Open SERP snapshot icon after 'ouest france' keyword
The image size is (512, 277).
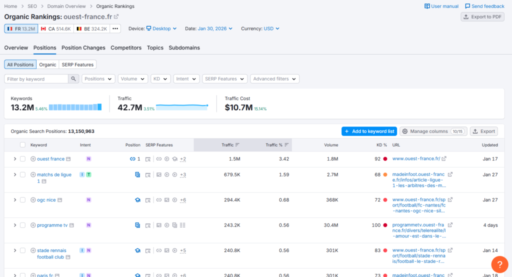[68, 159]
